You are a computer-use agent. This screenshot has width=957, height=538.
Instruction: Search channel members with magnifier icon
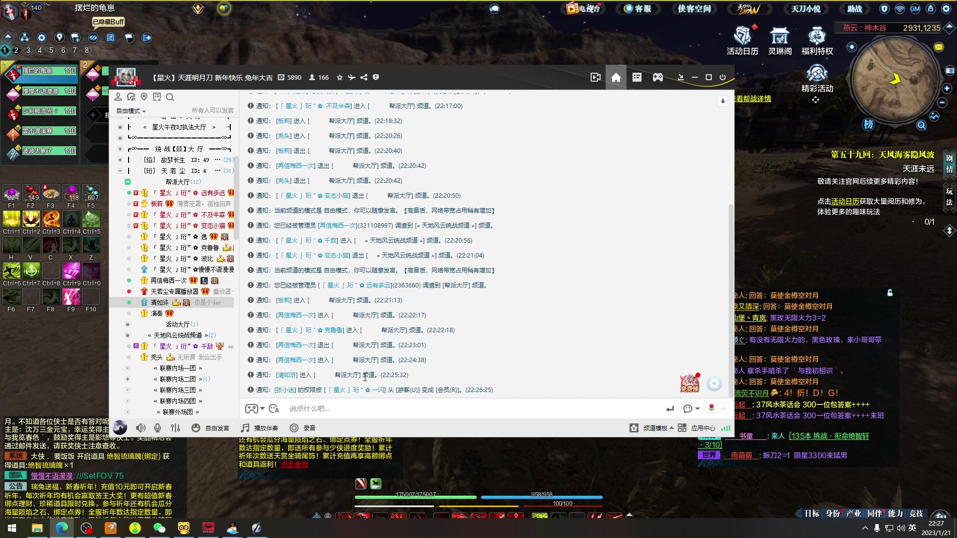tap(170, 97)
